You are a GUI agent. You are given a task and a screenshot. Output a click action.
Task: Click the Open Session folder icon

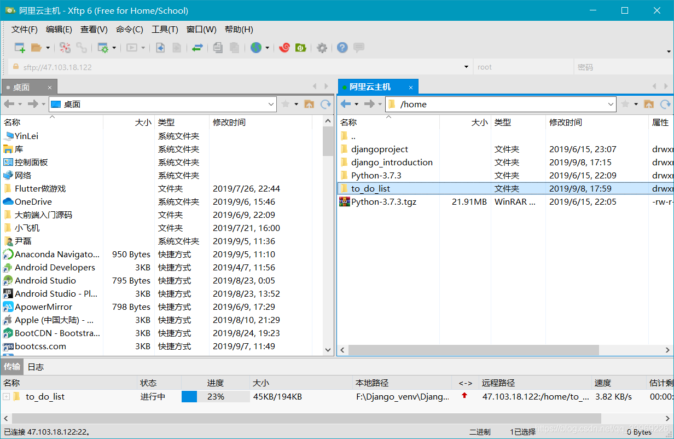[36, 48]
